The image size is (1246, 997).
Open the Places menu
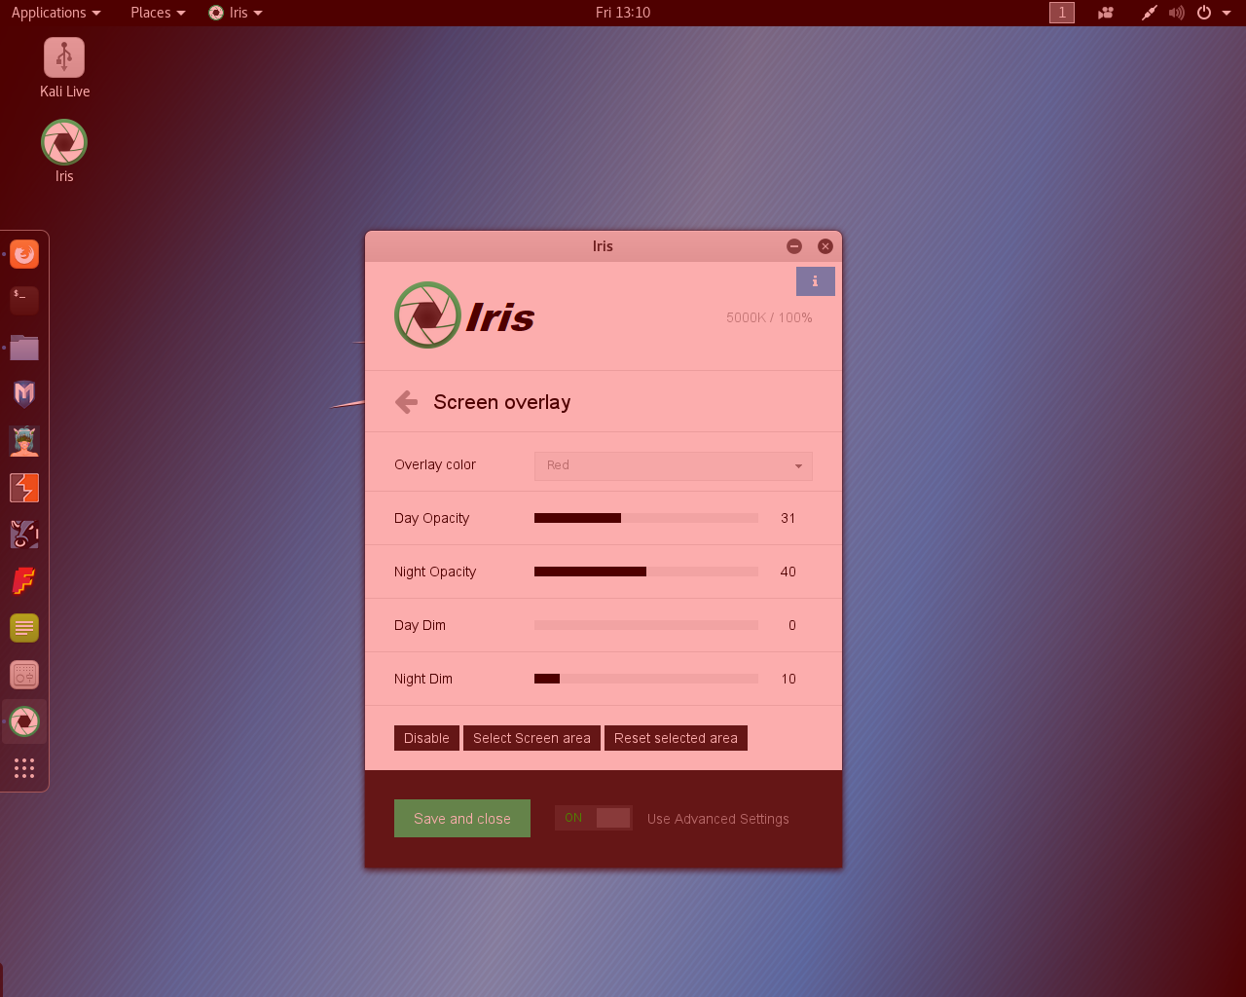click(x=158, y=13)
